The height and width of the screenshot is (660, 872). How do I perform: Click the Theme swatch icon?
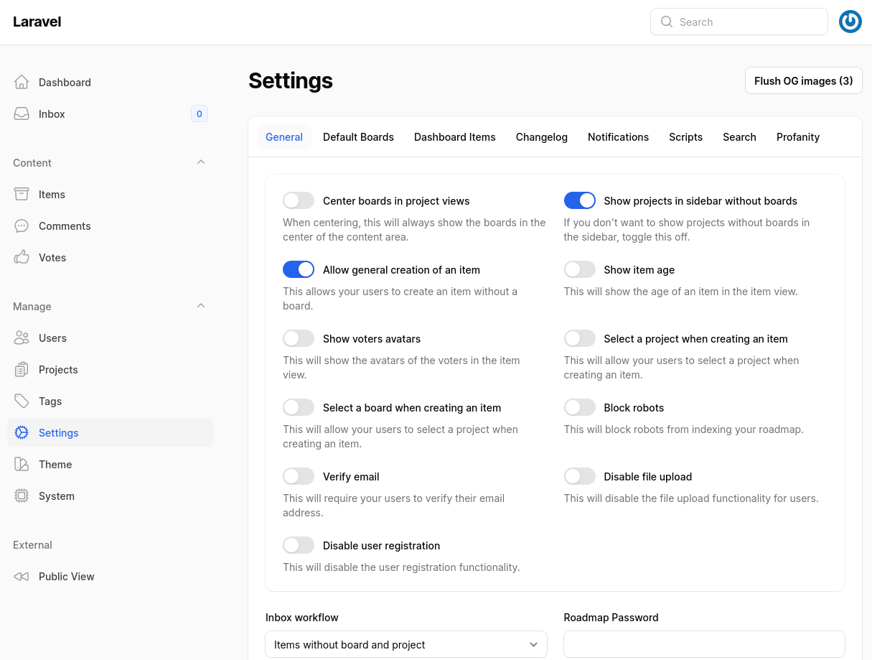point(22,464)
